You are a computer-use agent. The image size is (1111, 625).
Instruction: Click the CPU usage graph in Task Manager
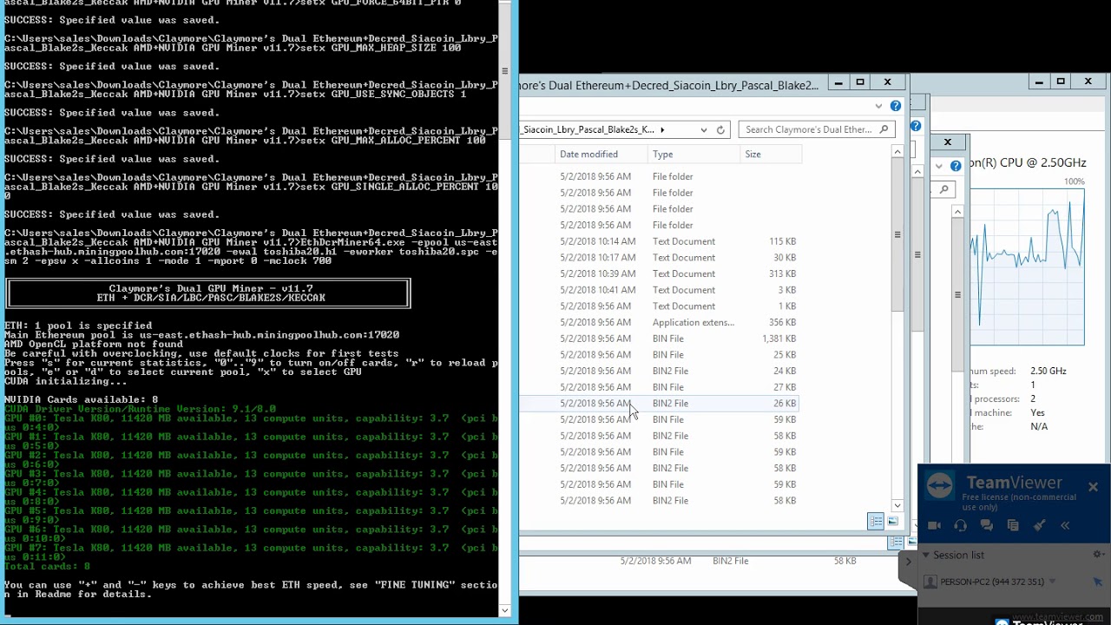pos(1028,266)
